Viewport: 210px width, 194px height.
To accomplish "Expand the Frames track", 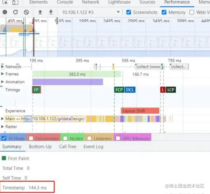I will 2,74.
